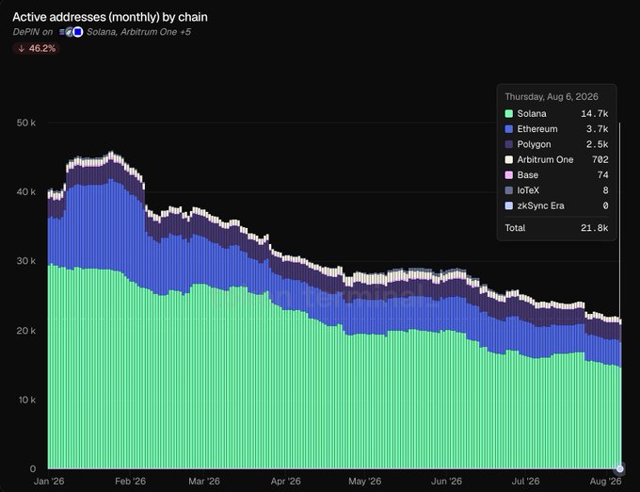
Task: Click the Ethereum value '3.7k'
Action: [x=597, y=129]
